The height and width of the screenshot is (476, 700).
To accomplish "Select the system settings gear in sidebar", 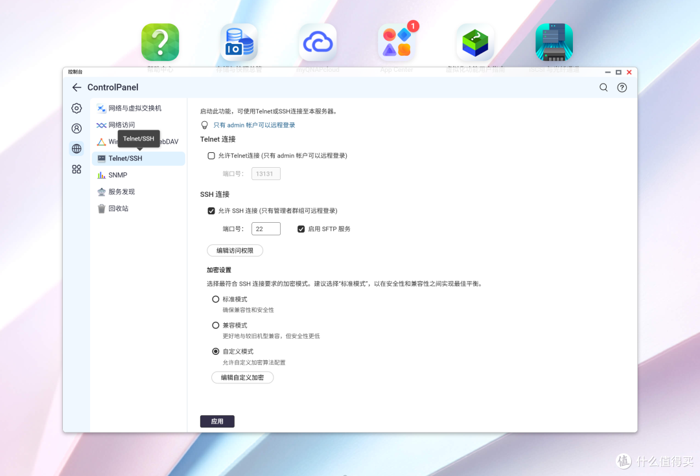I will click(76, 108).
